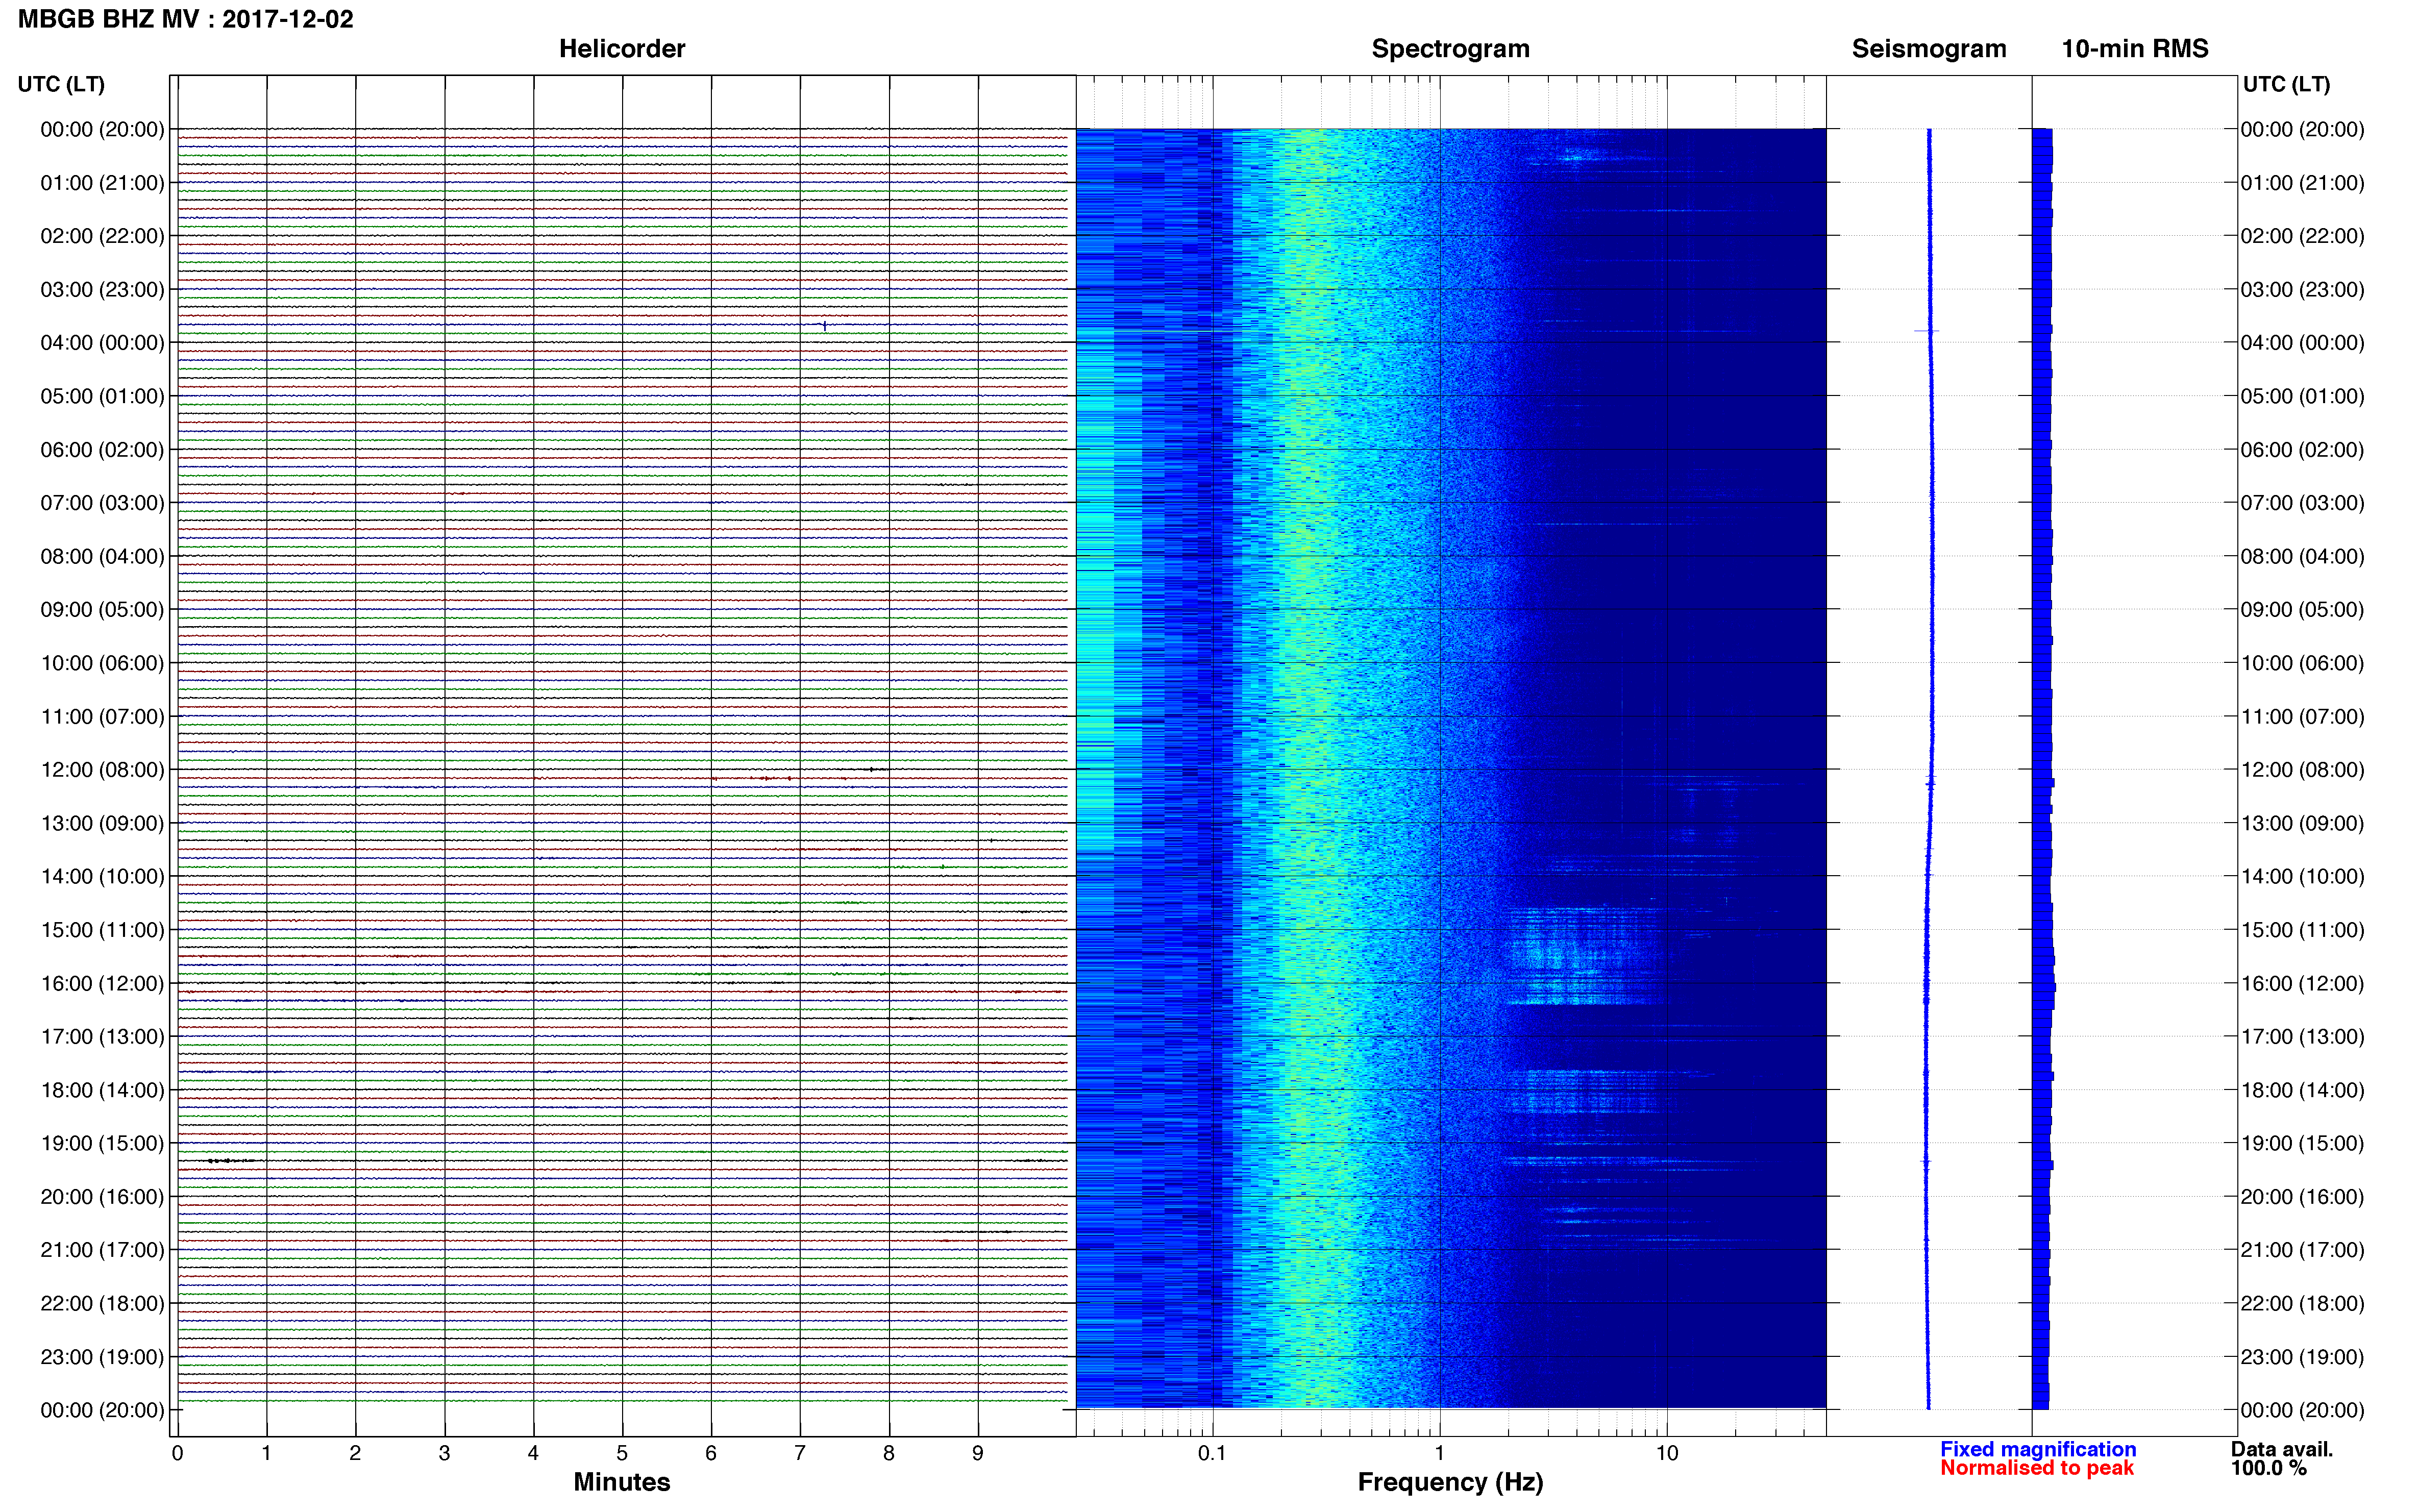Image resolution: width=2419 pixels, height=1512 pixels.
Task: Click '07:00 (03:00)' on the left time axis
Action: point(102,503)
